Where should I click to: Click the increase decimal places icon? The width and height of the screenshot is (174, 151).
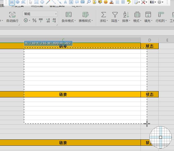coord(48,21)
